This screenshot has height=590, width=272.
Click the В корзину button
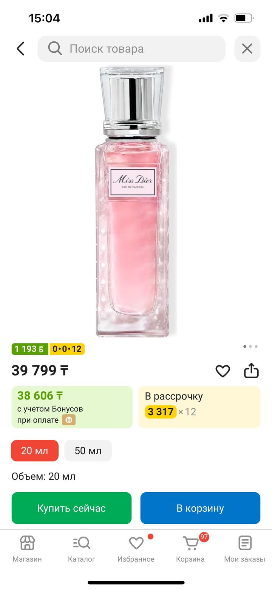[x=200, y=508]
